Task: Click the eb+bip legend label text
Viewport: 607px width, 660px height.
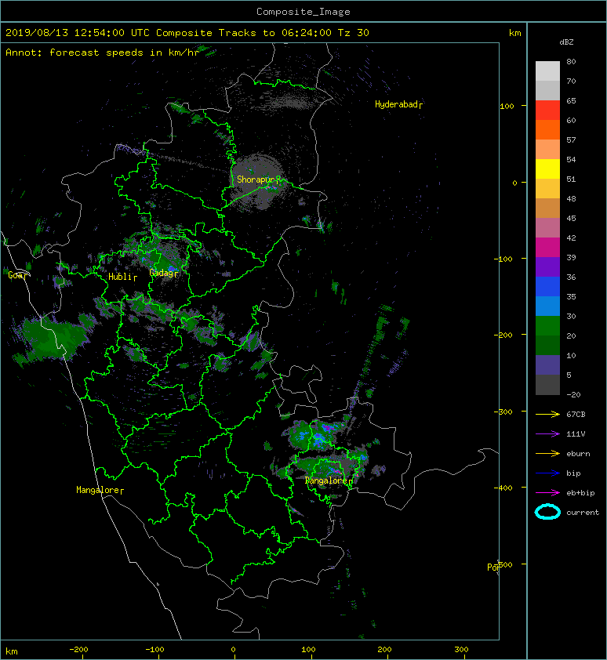Action: tap(580, 493)
